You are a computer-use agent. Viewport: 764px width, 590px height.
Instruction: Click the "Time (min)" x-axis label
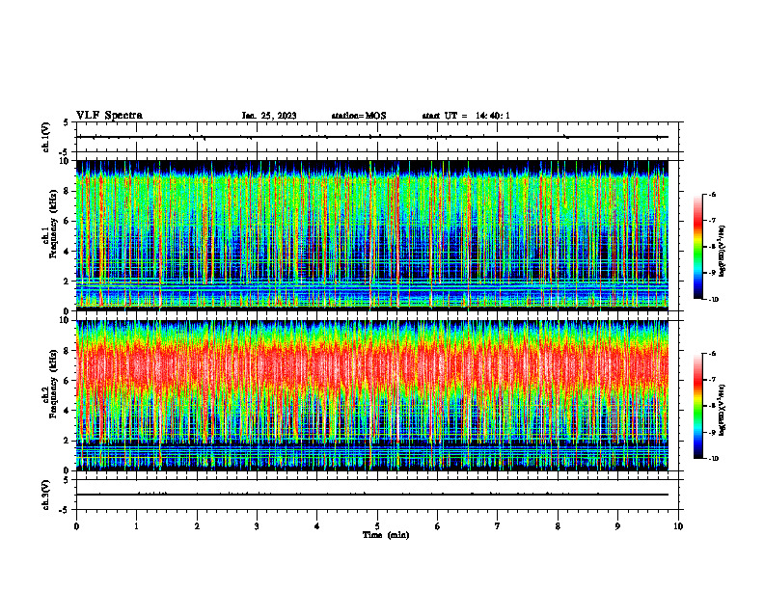click(386, 535)
